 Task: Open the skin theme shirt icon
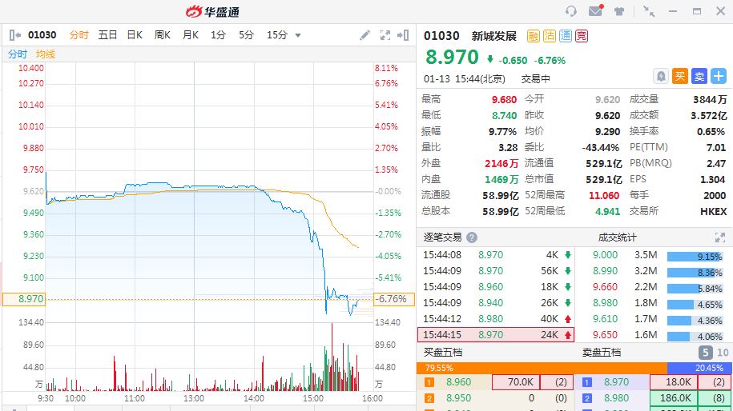click(619, 11)
